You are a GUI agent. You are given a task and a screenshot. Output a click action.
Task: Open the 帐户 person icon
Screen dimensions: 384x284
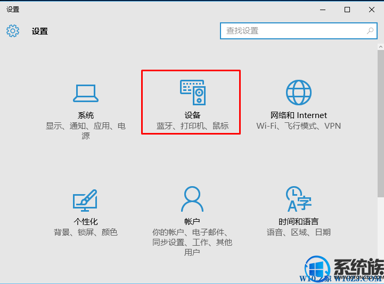(192, 199)
